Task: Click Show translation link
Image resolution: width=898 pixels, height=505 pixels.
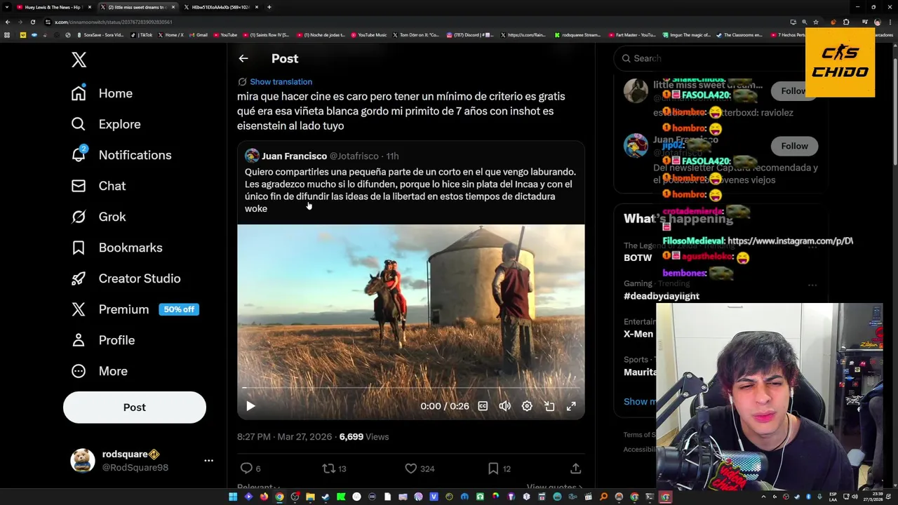Action: (x=281, y=82)
